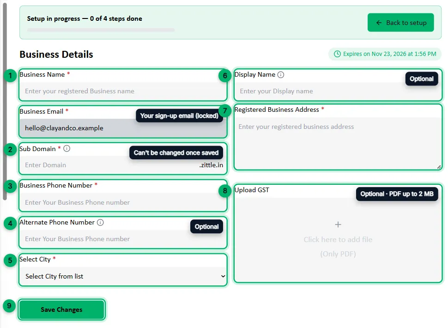Click the resize handle of the address textarea
This screenshot has width=448, height=328.
coord(439,167)
